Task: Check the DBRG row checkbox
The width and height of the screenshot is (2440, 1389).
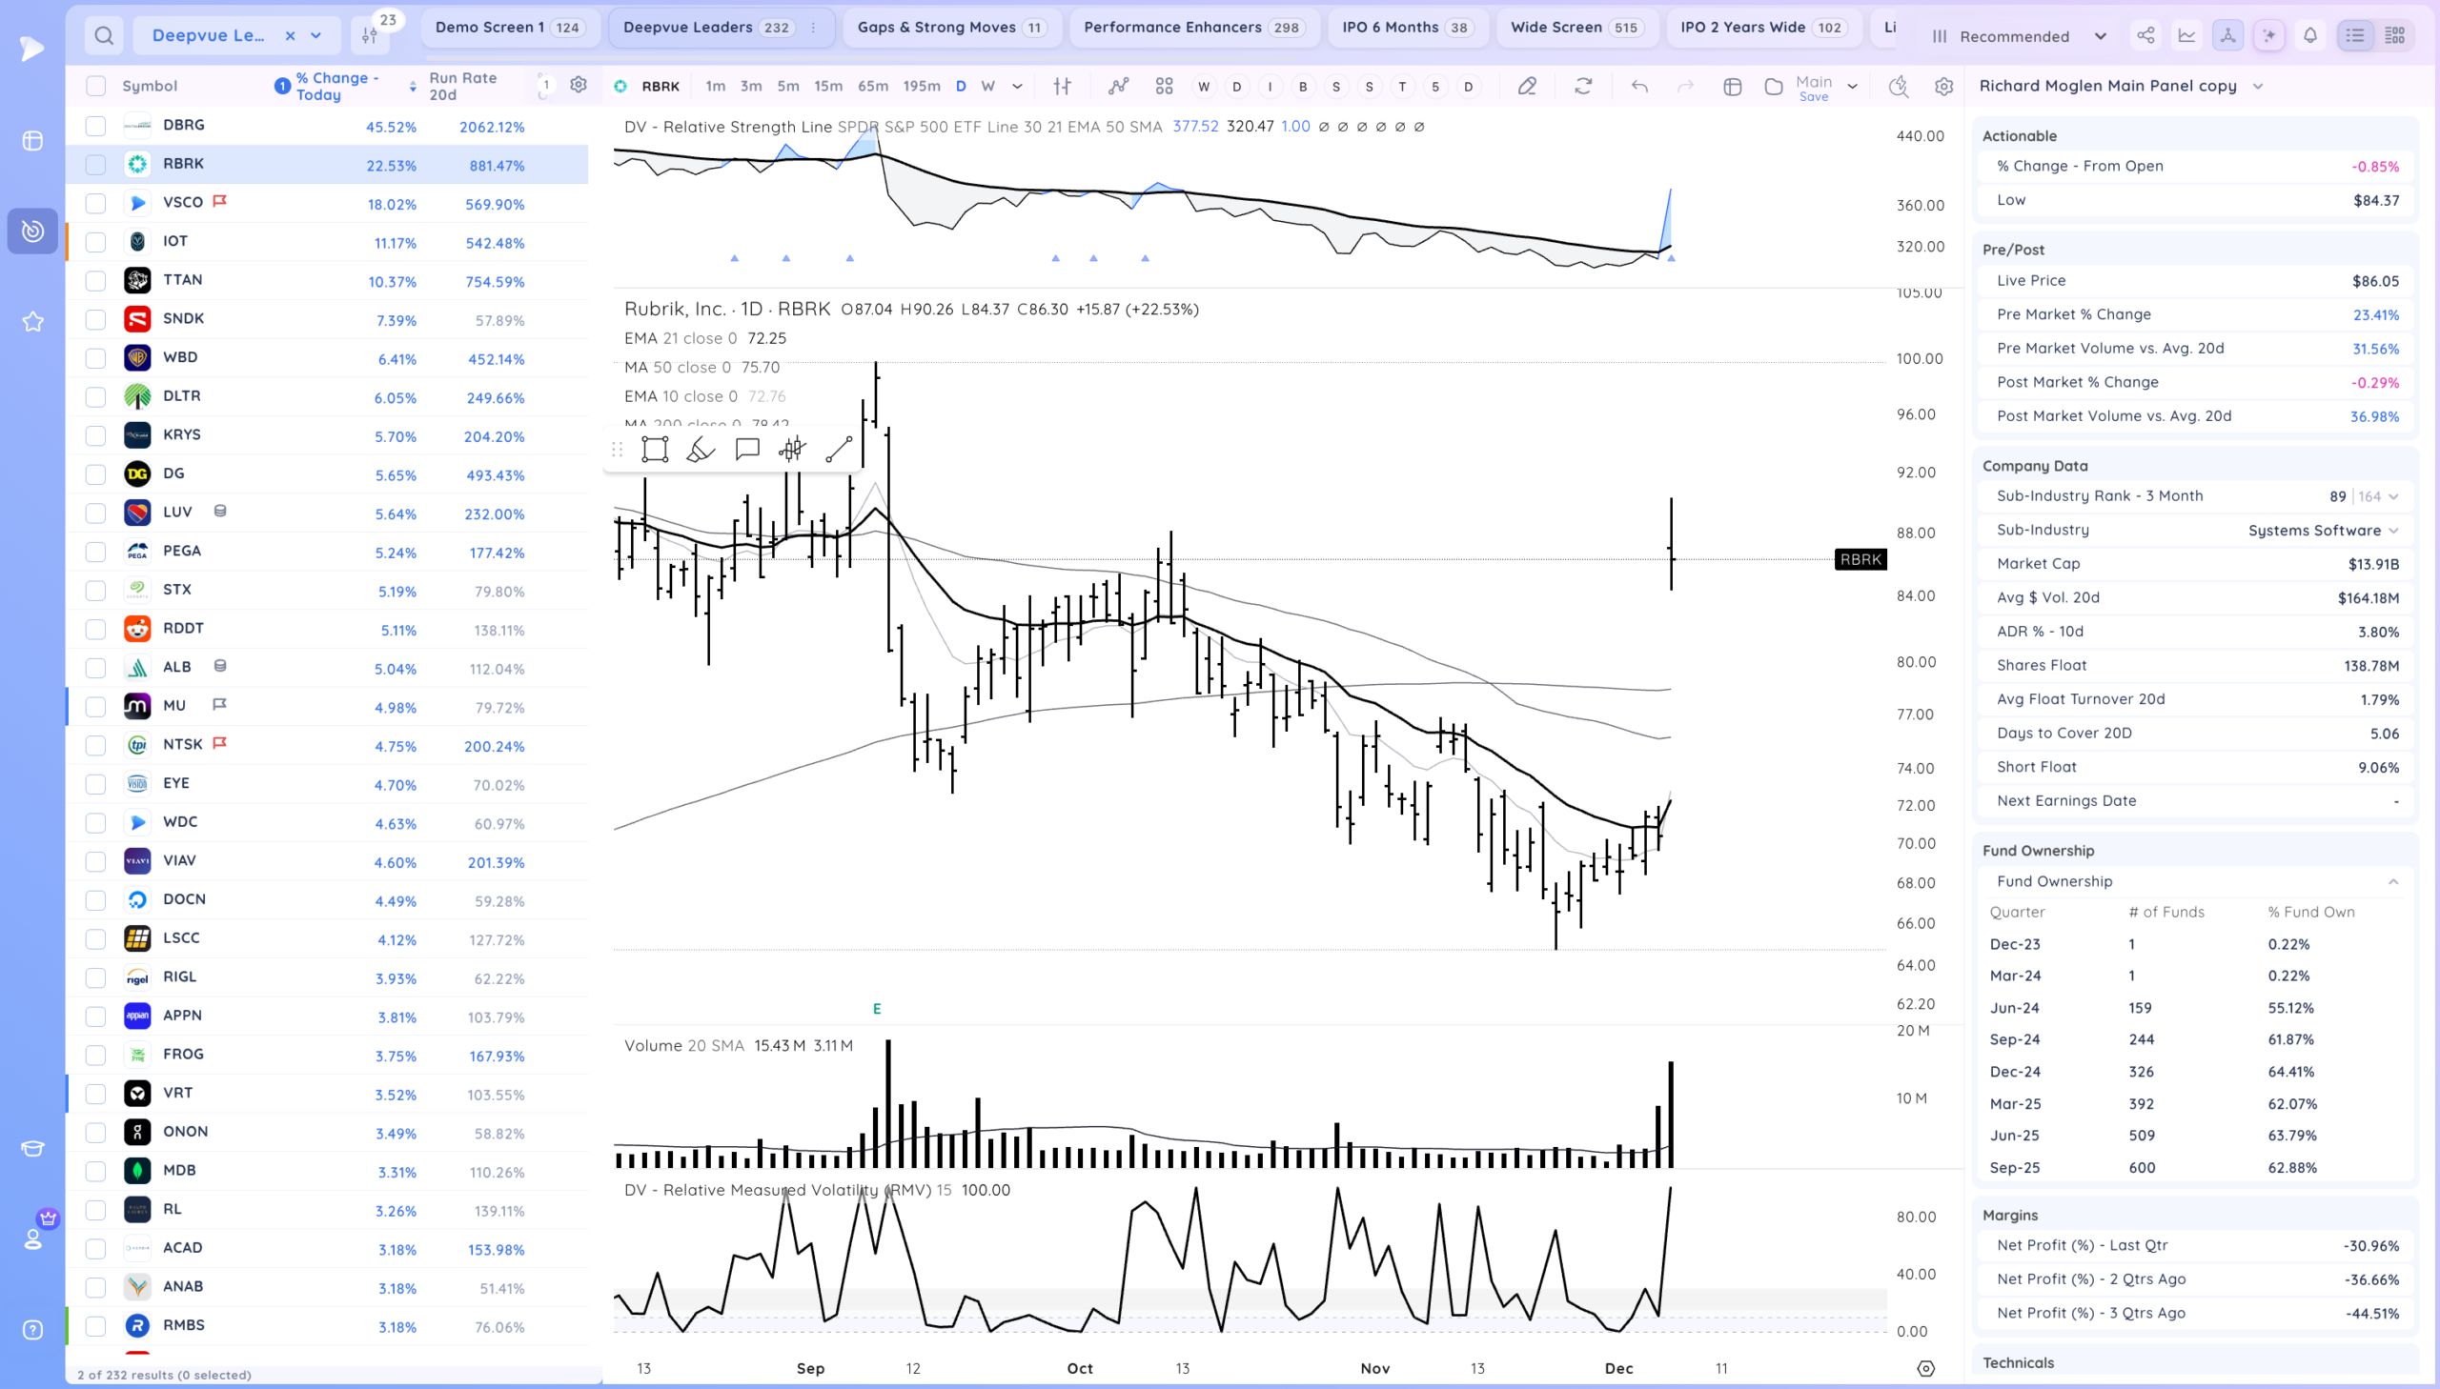Action: coord(95,125)
